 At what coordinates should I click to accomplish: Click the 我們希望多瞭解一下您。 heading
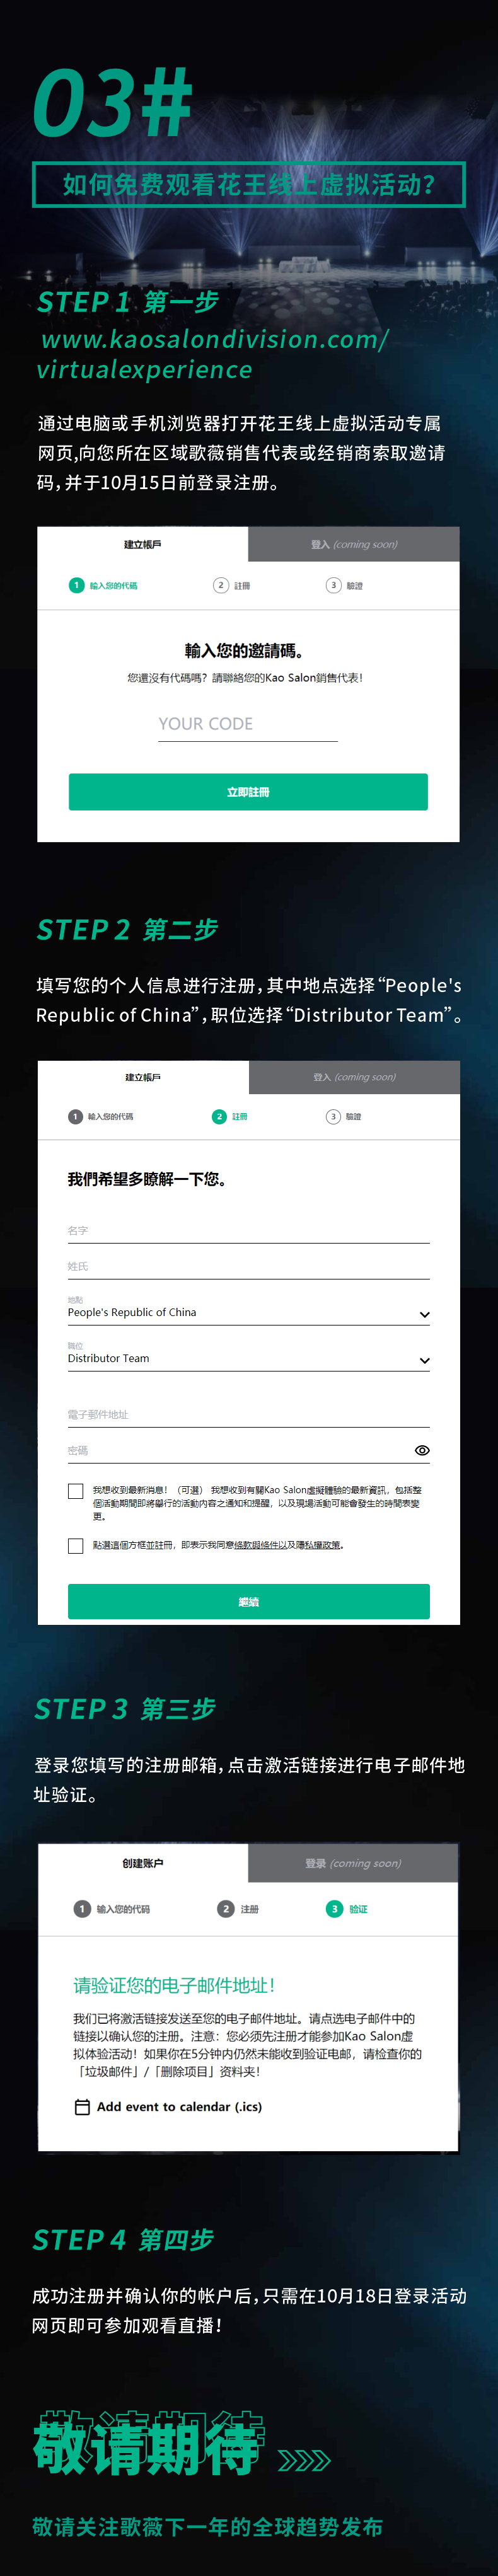click(147, 1179)
